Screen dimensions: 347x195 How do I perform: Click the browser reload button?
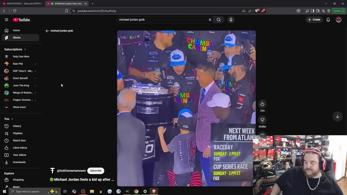point(15,11)
